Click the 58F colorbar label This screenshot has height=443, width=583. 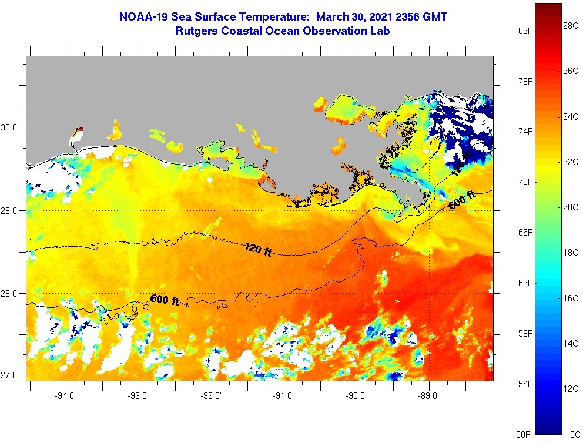[525, 333]
